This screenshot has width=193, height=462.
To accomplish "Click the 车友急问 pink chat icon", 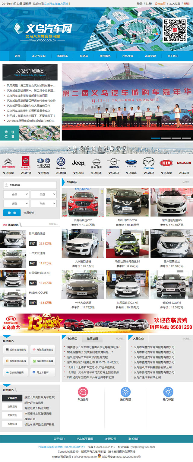I will [x=83, y=392].
